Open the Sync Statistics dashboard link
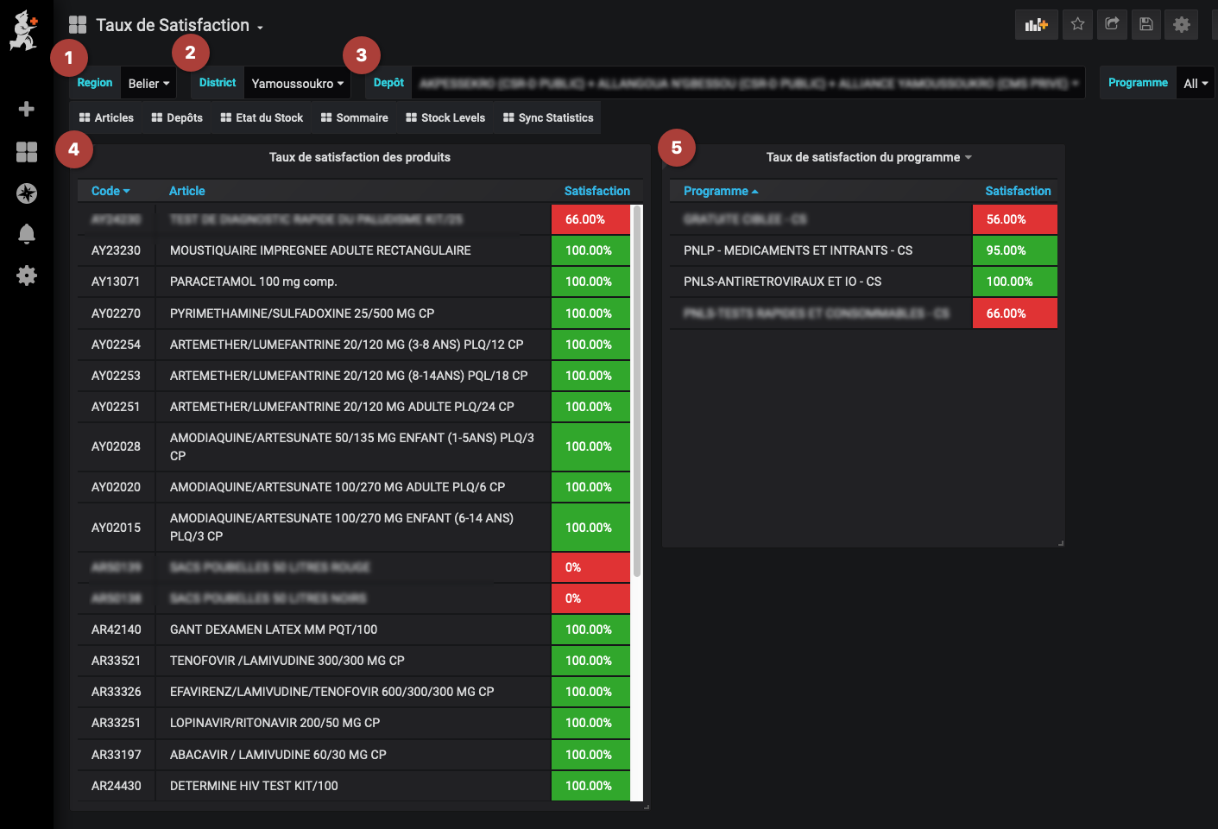 coord(548,118)
